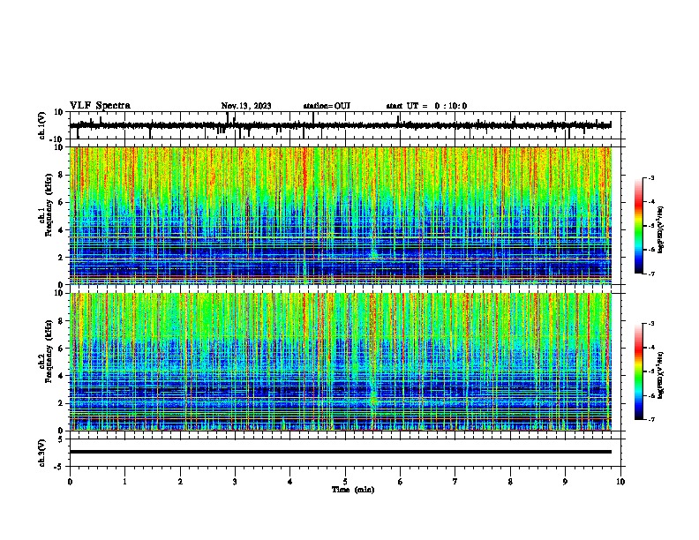Click the ch.1 spectrogram color scale bar
Screen dimensions: 699x540
[x=639, y=226]
